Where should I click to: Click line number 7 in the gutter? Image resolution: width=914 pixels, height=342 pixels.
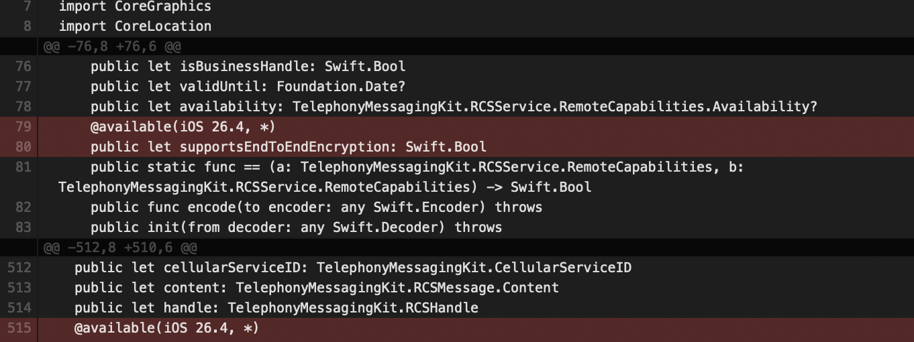(x=27, y=7)
